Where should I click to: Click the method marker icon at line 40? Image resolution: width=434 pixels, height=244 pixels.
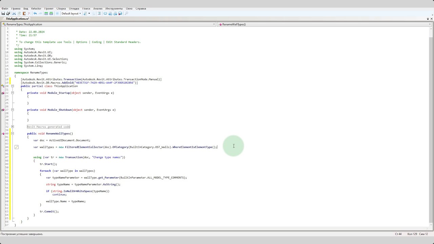[3, 134]
